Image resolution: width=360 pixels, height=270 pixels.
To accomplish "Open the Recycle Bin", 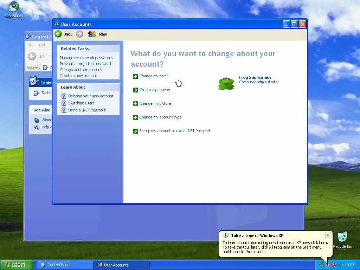I will click(x=342, y=240).
